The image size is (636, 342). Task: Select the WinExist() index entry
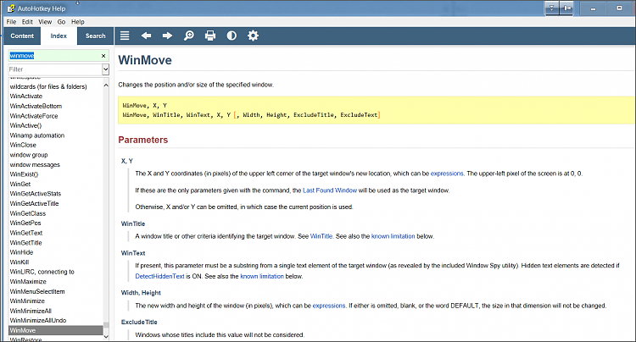pyautogui.click(x=24, y=174)
